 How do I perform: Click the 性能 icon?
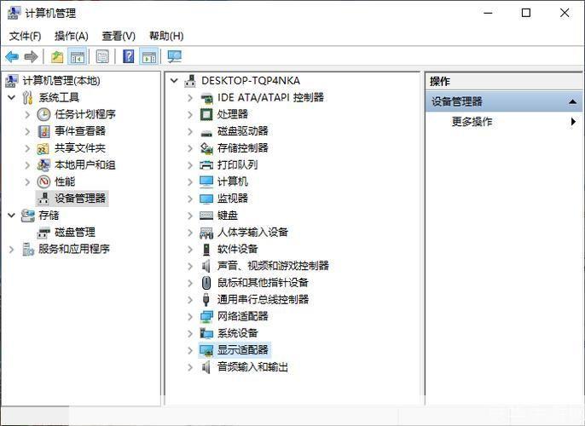(x=43, y=181)
